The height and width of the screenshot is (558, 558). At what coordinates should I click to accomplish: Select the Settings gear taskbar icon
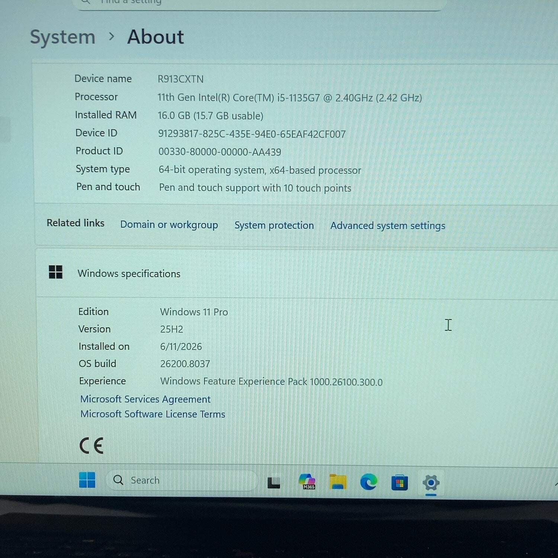coord(431,483)
